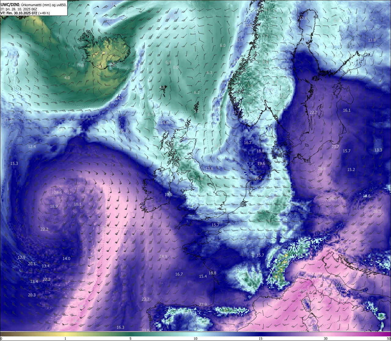This screenshot has height=341, width=391.
Task: Click the 24.9 value west of France
Action: 163,257
